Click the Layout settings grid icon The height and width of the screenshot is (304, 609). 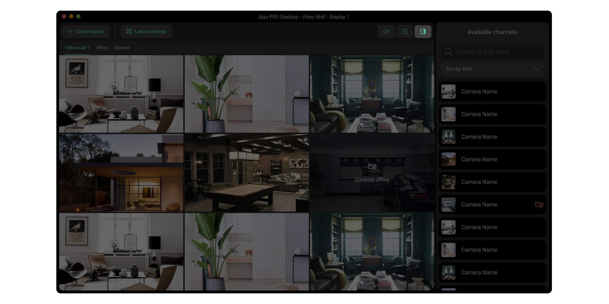point(129,31)
